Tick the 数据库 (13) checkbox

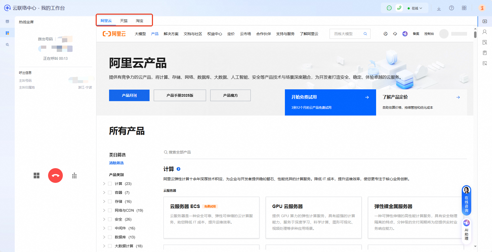[x=110, y=237]
